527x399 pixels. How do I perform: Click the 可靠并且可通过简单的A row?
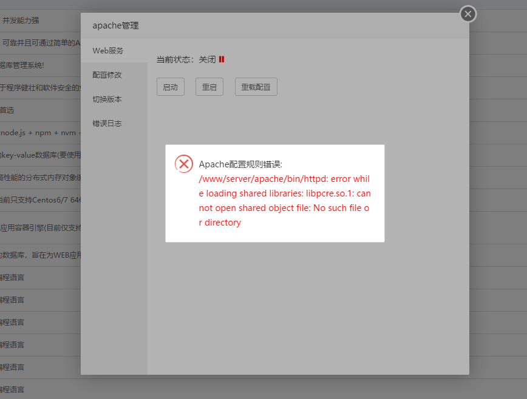(x=40, y=43)
